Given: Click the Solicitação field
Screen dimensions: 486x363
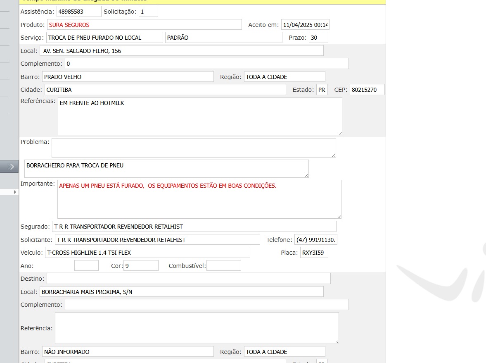Looking at the screenshot, I should pos(149,12).
